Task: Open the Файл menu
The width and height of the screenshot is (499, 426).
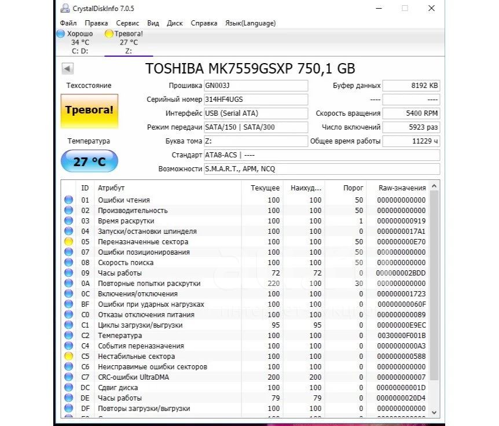Action: pos(68,23)
